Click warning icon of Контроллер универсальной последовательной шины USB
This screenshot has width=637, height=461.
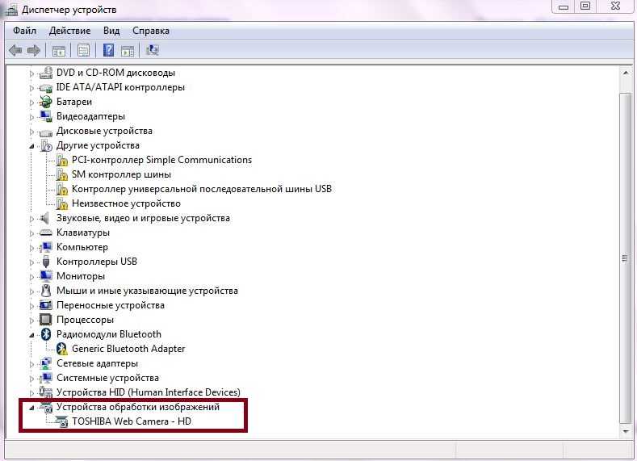click(61, 189)
